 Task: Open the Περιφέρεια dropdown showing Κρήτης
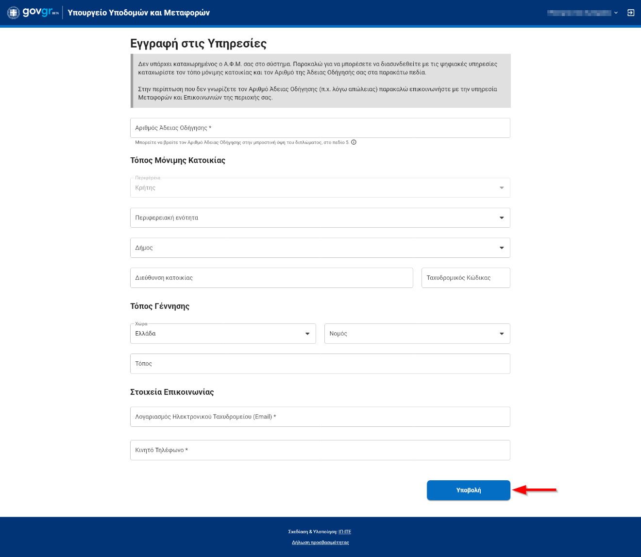click(x=320, y=188)
